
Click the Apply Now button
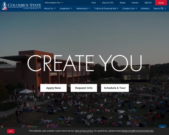click(x=54, y=88)
